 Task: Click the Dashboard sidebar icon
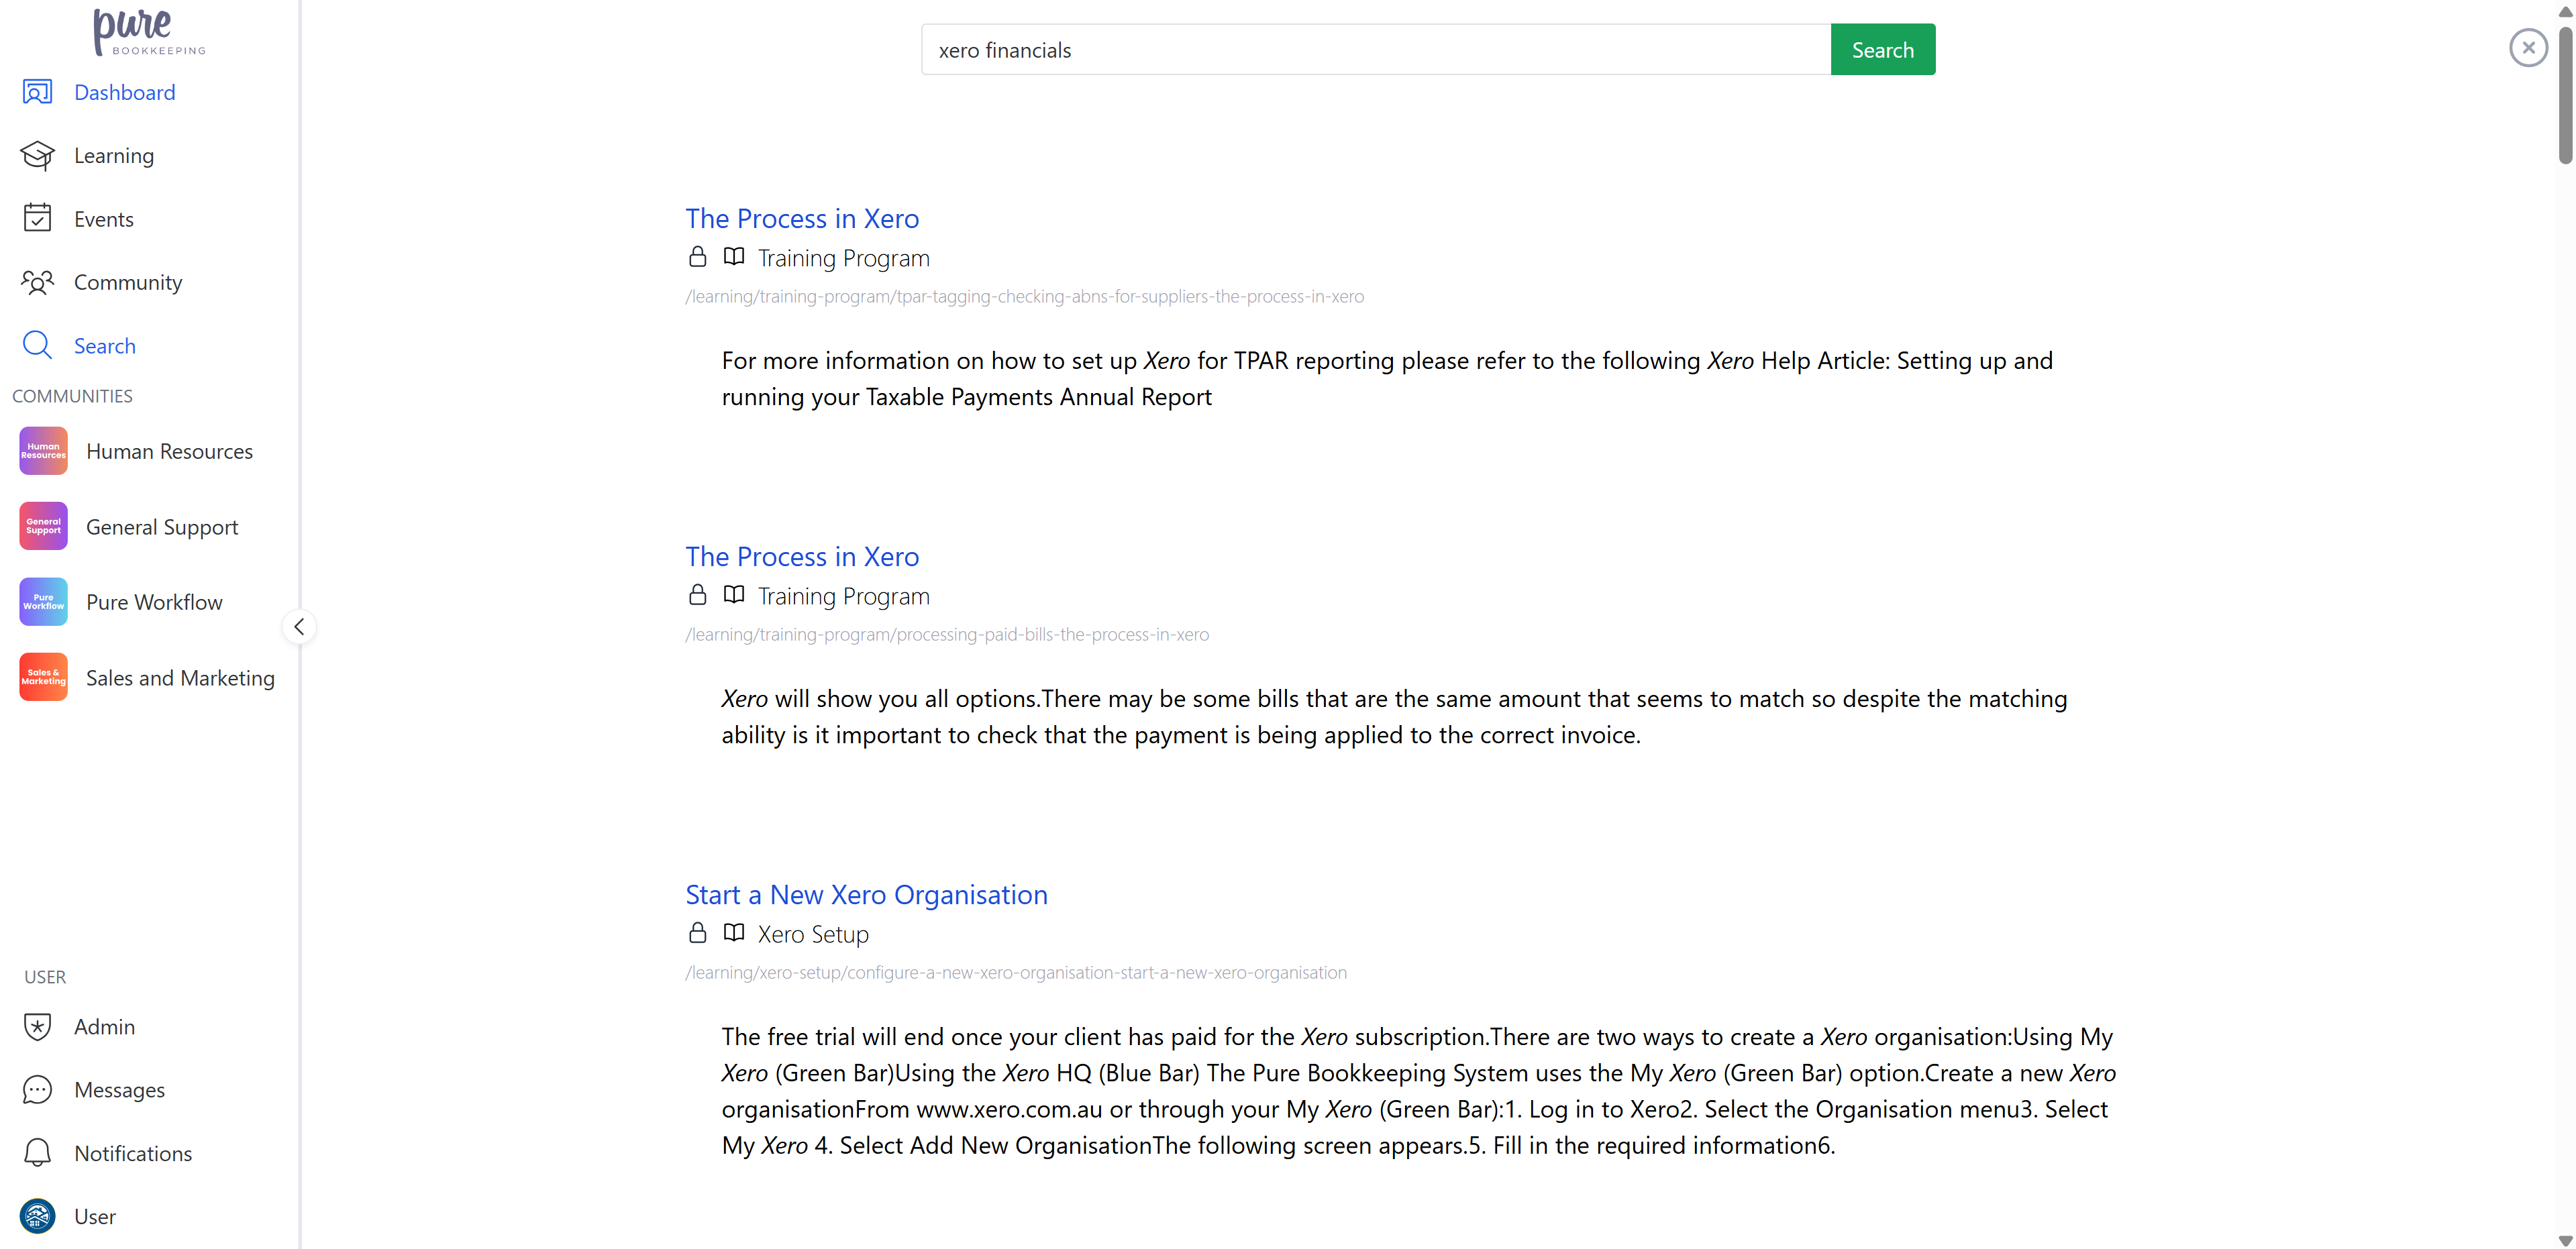37,92
